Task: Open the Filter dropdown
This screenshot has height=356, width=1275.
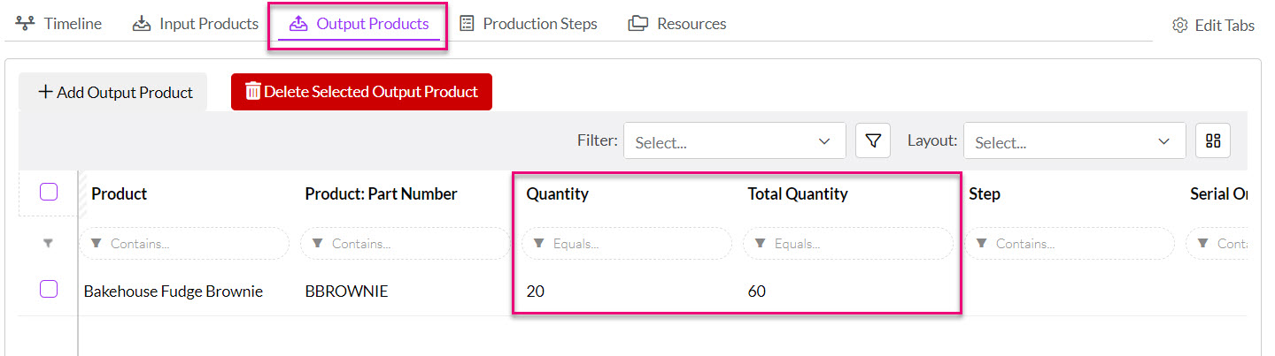Action: pos(734,141)
